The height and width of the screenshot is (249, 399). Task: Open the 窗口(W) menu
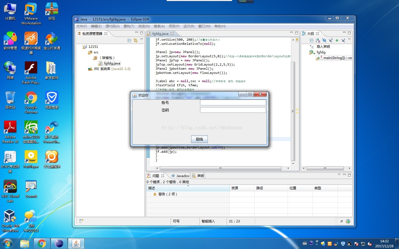(204, 26)
